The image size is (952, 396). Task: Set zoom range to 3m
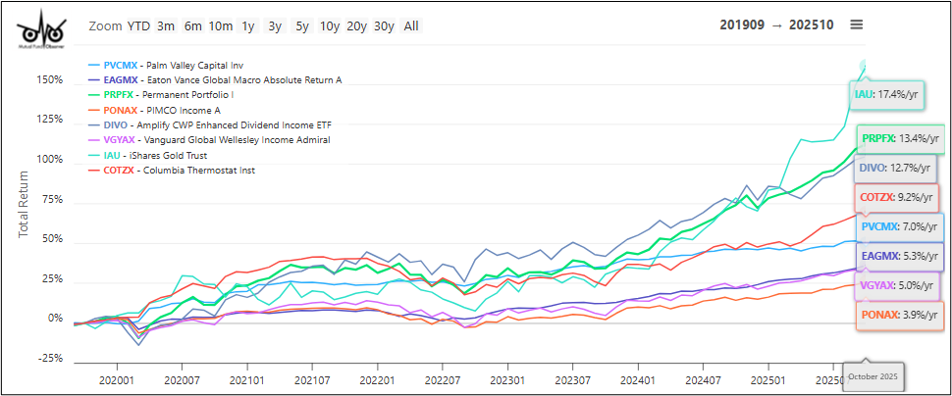166,25
